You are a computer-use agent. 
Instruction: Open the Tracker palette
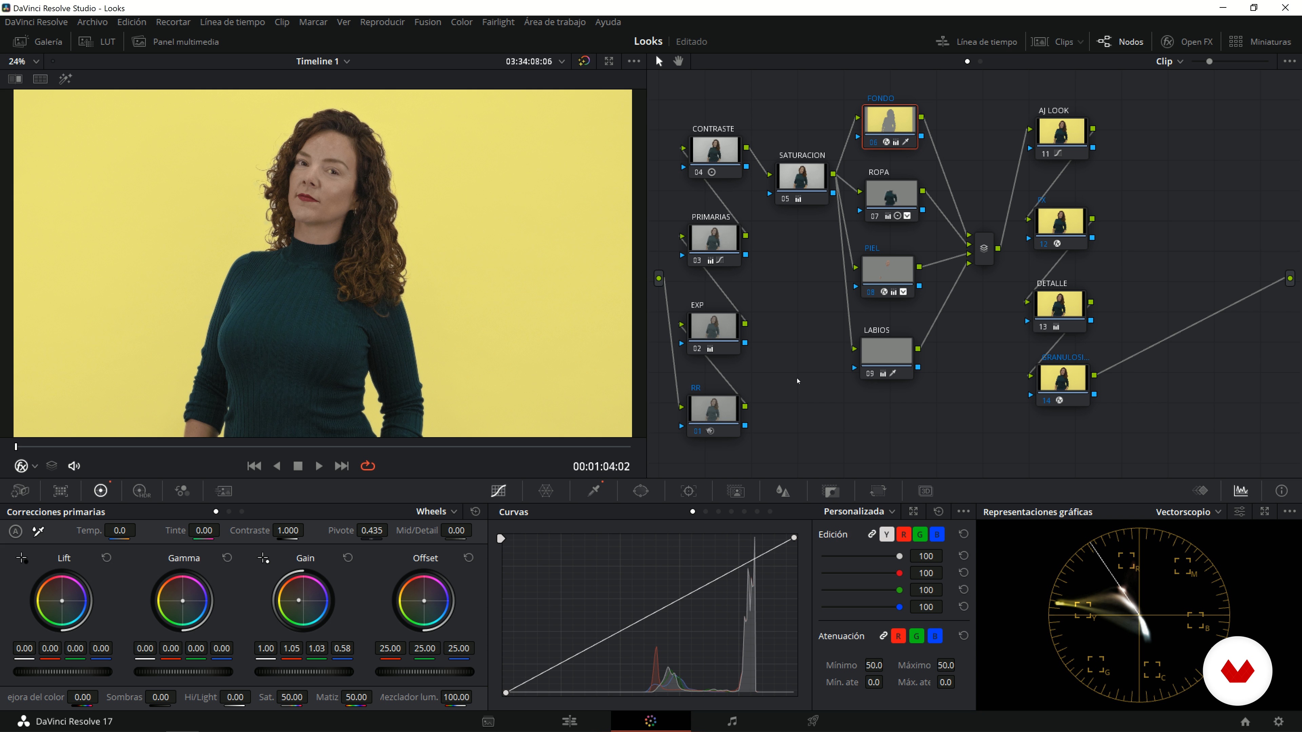(688, 490)
